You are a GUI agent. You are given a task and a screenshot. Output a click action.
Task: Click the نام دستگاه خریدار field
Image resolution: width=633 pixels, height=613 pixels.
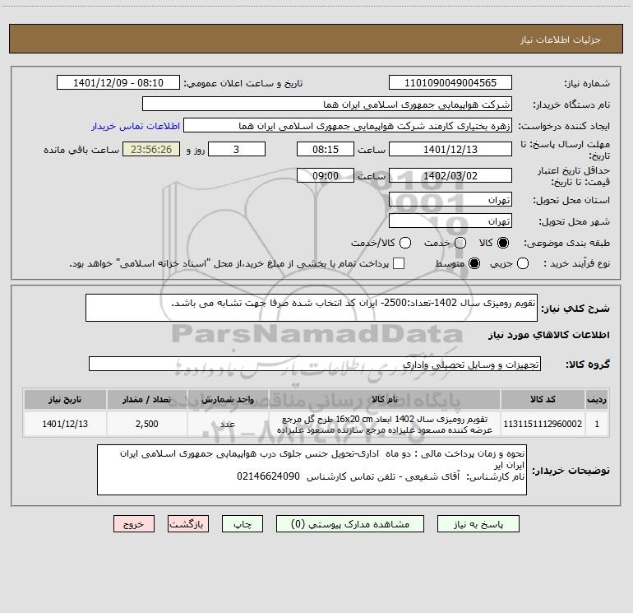(327, 104)
